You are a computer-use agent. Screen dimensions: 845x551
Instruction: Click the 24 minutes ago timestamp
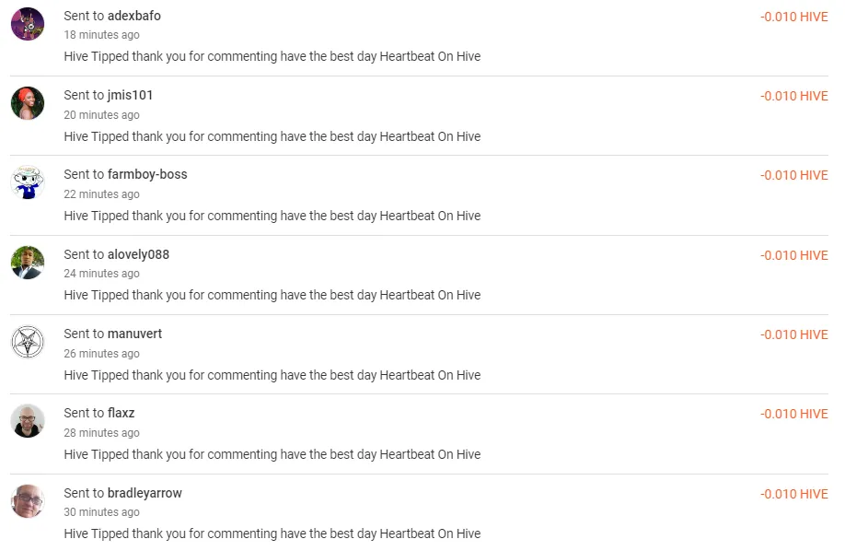click(x=102, y=274)
